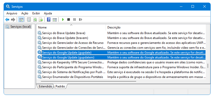Click description 'Gerencia as conexões com serviços'
Viewport: 213px width, 99px height.
156,48
